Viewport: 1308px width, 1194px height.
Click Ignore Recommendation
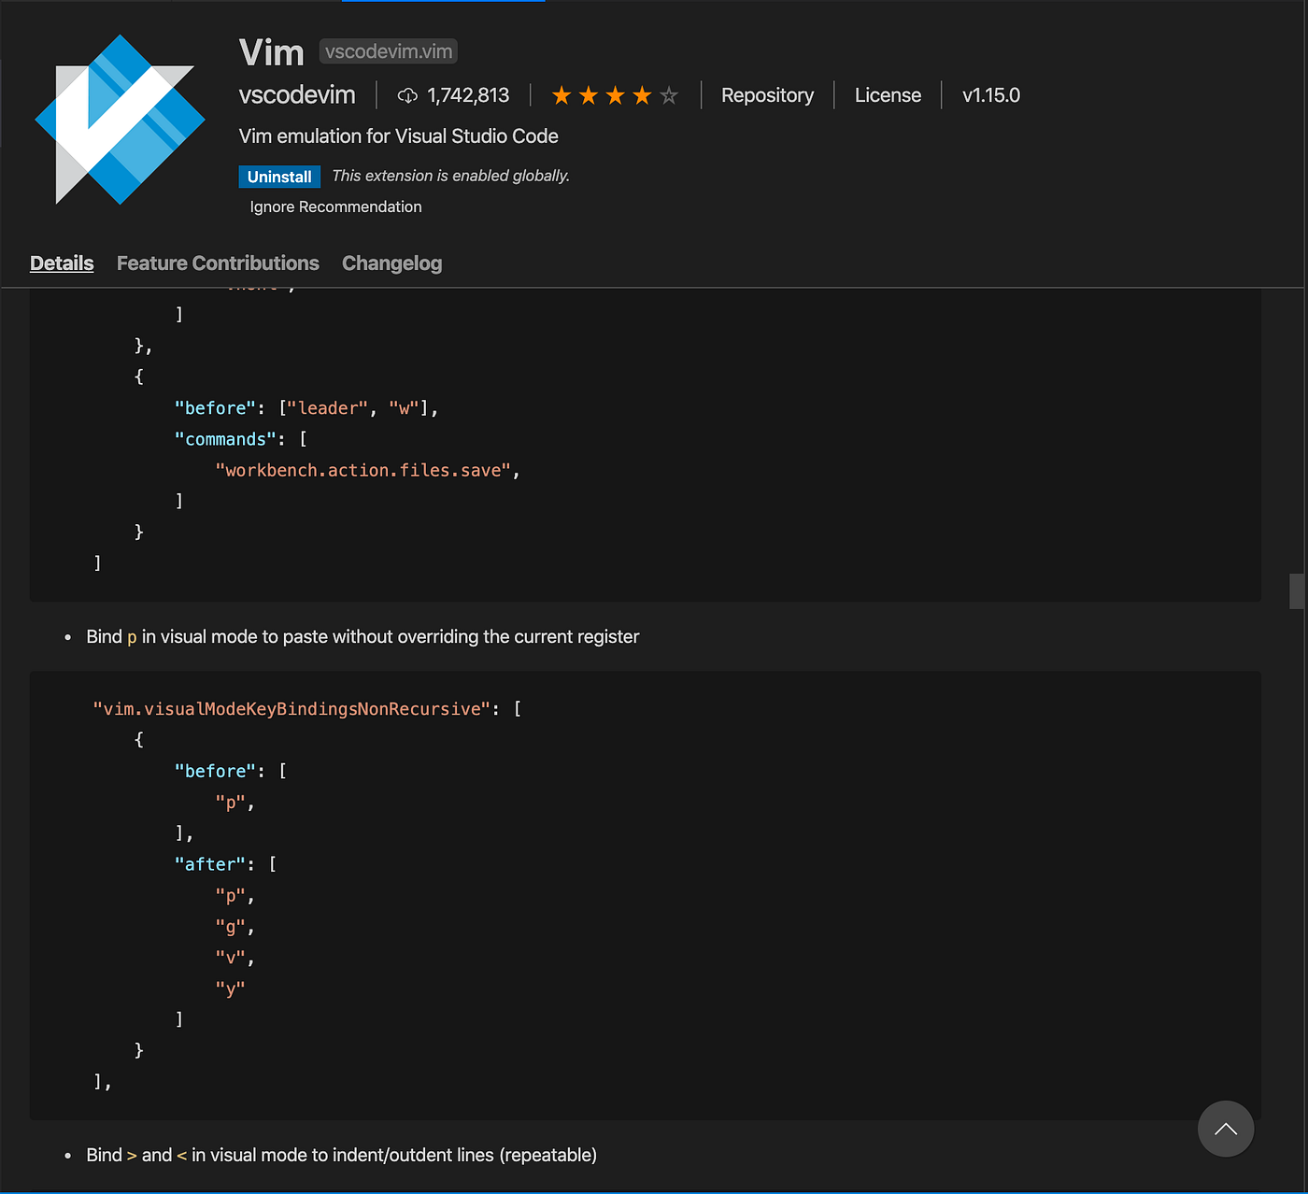coord(334,206)
